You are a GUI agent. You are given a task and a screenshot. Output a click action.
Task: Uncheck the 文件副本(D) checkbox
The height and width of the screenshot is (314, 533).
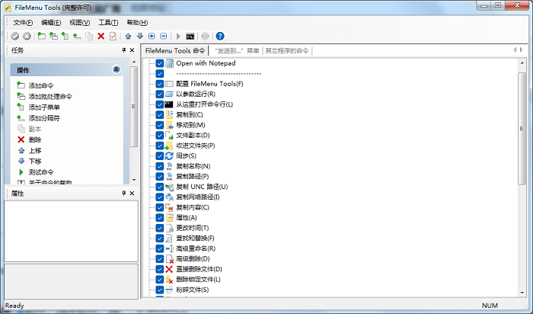(x=160, y=136)
